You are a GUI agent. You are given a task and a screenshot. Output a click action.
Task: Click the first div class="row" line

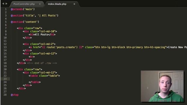pos(30,28)
